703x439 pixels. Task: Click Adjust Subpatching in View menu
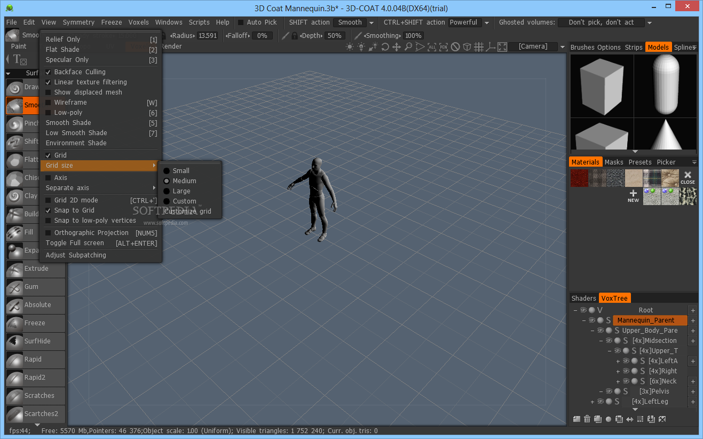pos(76,255)
